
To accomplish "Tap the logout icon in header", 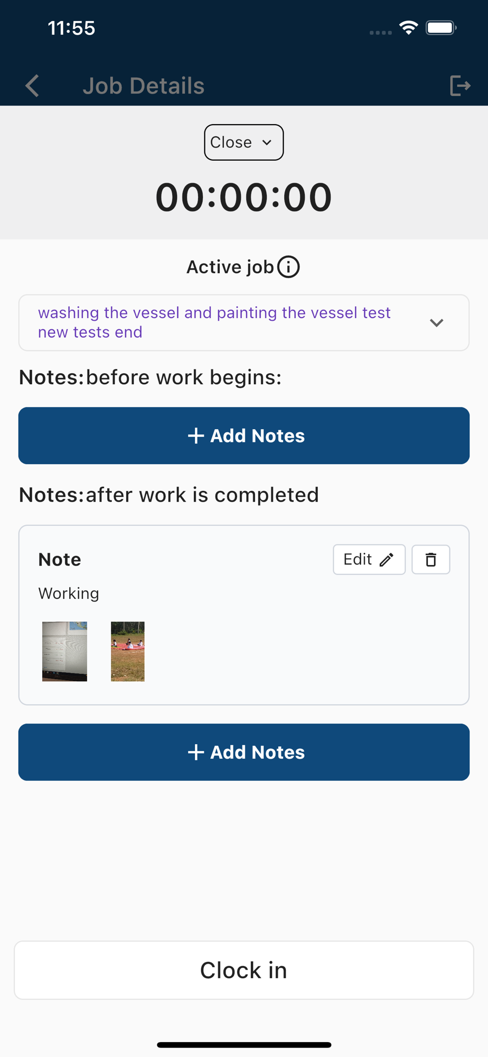I will (459, 86).
